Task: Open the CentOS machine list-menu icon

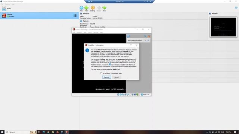Action: tap(75, 16)
